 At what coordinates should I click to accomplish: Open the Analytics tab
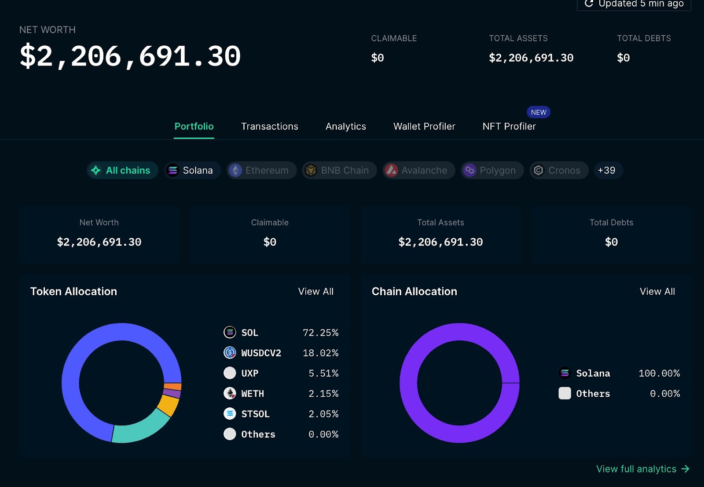click(x=346, y=126)
